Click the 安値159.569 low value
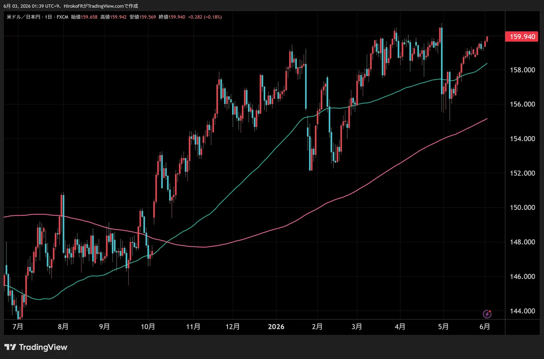544x359 pixels. pyautogui.click(x=142, y=17)
